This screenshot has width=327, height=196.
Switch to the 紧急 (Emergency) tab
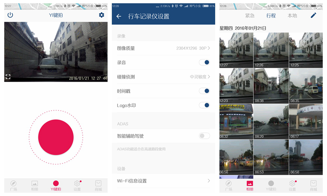pyautogui.click(x=250, y=15)
